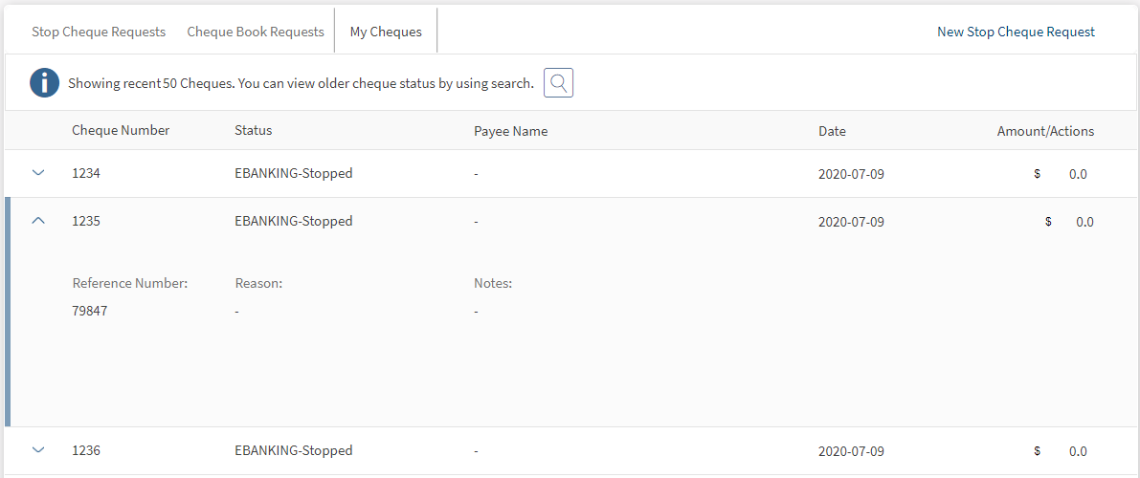Click dollar icon for cheque 1235
Viewport: 1140px width, 478px height.
point(1048,222)
